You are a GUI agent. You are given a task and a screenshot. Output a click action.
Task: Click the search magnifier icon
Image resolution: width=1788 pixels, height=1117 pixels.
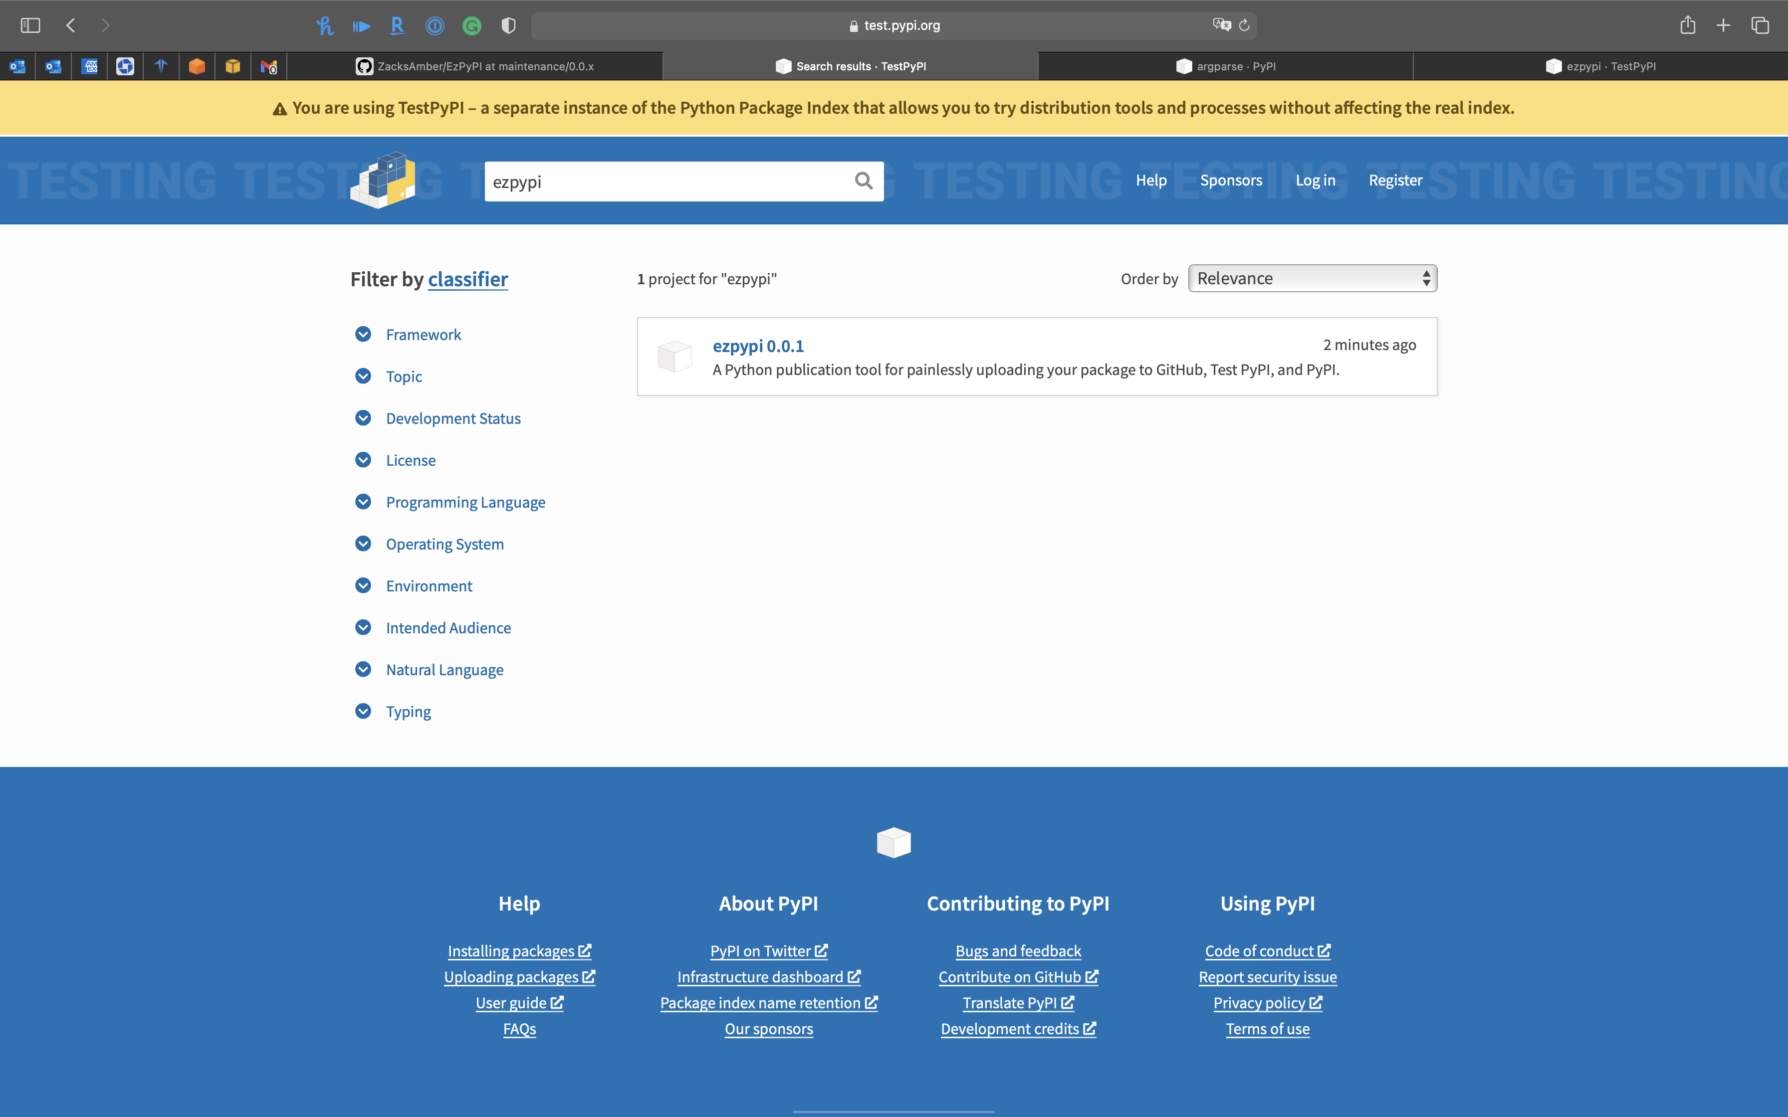pyautogui.click(x=863, y=181)
